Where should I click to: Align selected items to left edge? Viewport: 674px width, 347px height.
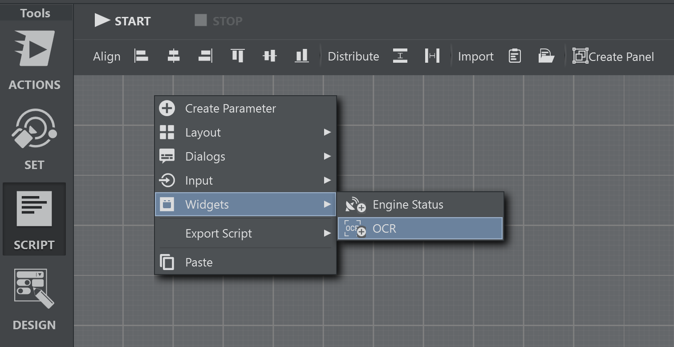coord(141,56)
